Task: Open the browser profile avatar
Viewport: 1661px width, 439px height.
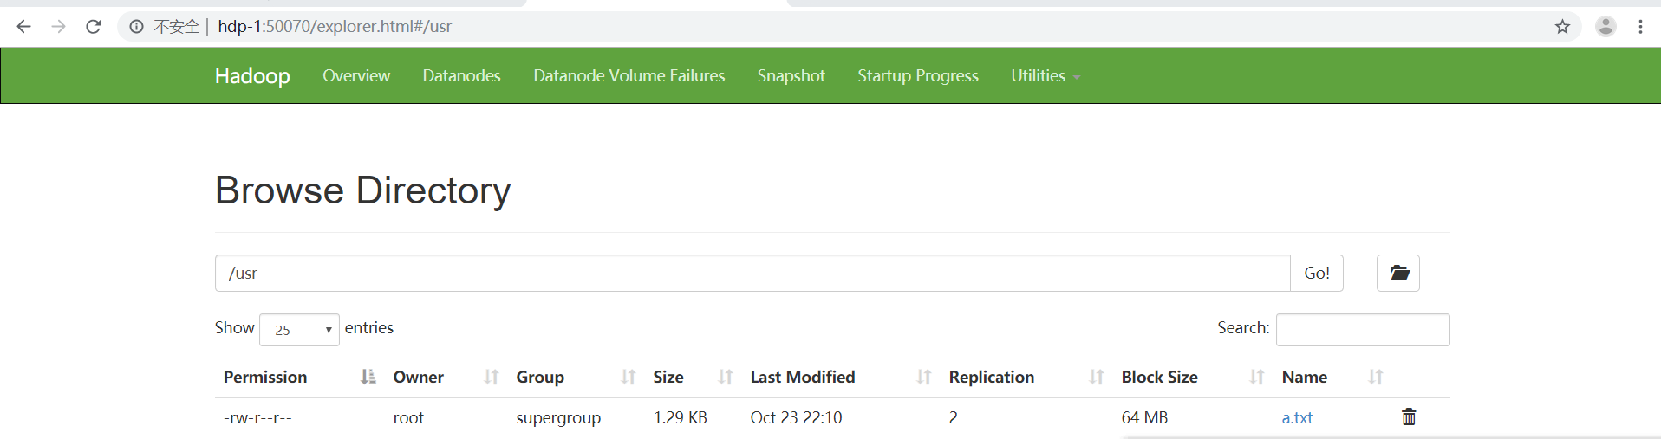Action: [1606, 27]
